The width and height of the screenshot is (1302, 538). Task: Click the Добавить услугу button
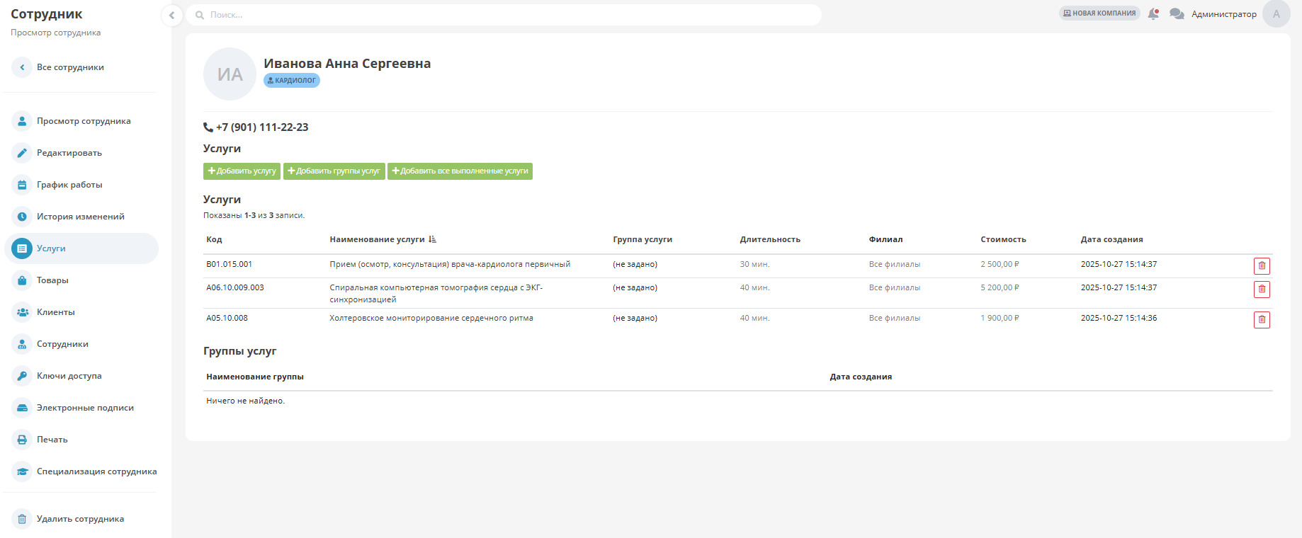click(x=242, y=171)
